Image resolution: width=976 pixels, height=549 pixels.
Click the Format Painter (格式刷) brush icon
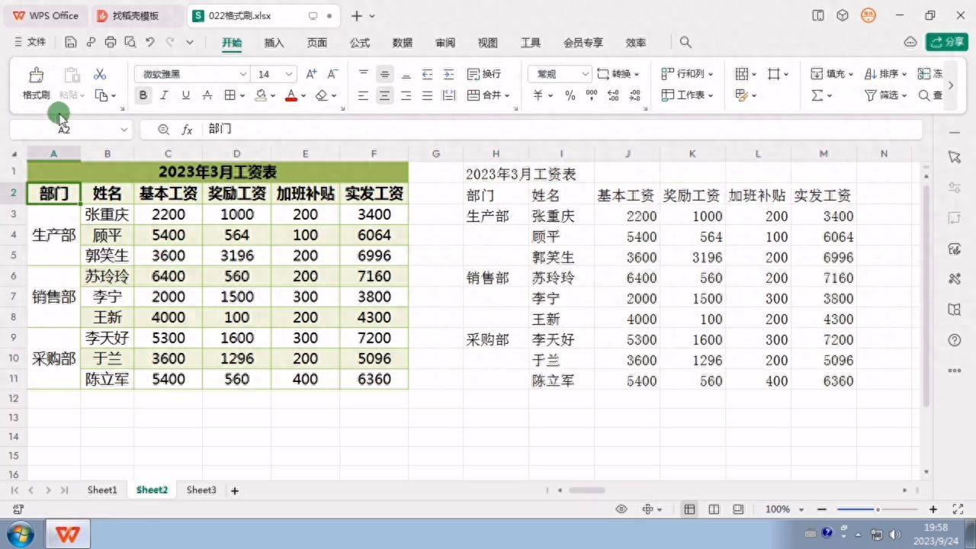pyautogui.click(x=36, y=75)
